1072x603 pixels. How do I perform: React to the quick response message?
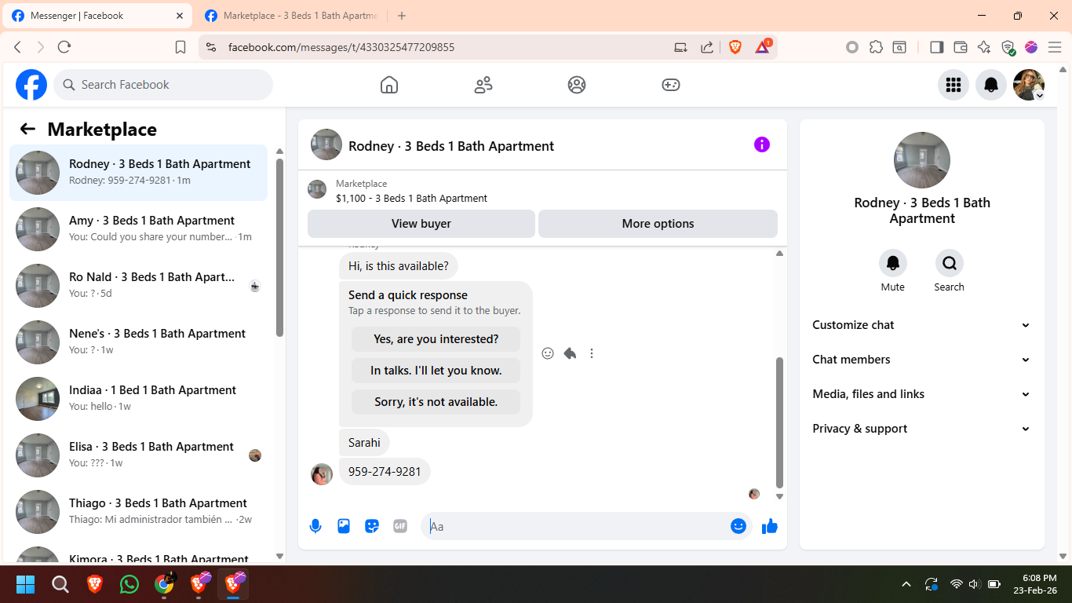pyautogui.click(x=548, y=353)
